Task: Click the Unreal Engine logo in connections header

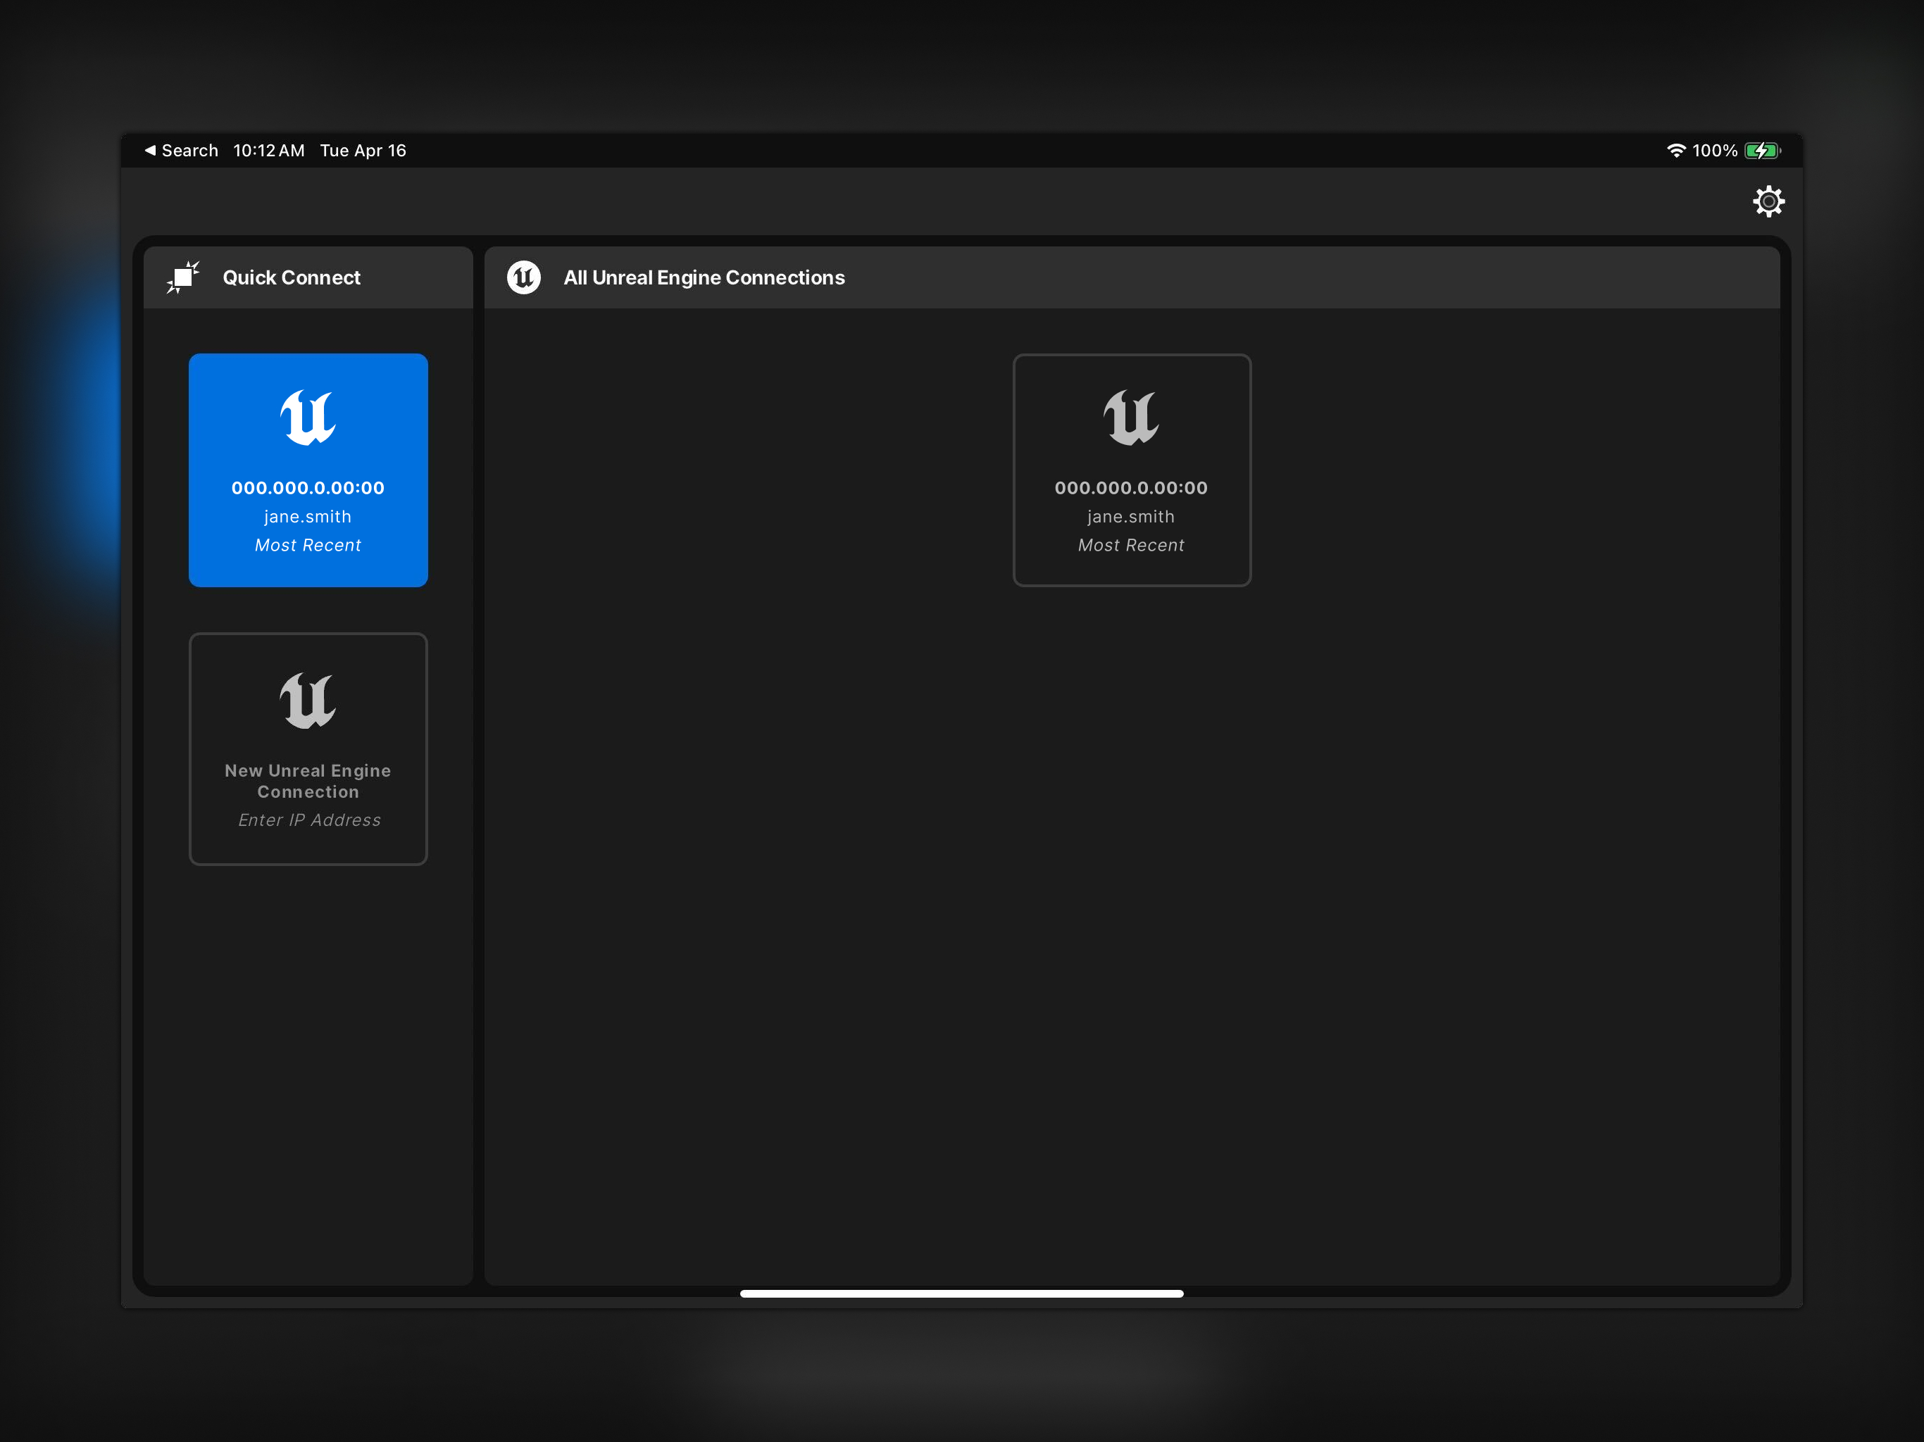Action: pos(524,277)
